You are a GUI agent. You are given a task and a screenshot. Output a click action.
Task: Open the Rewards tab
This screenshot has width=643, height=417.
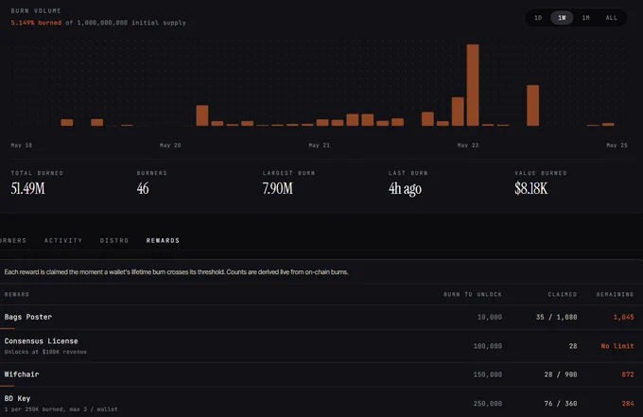click(x=163, y=241)
